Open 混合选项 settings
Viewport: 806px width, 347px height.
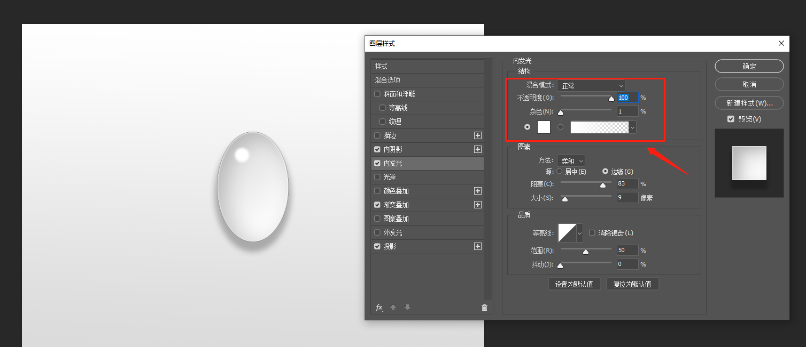pos(428,80)
